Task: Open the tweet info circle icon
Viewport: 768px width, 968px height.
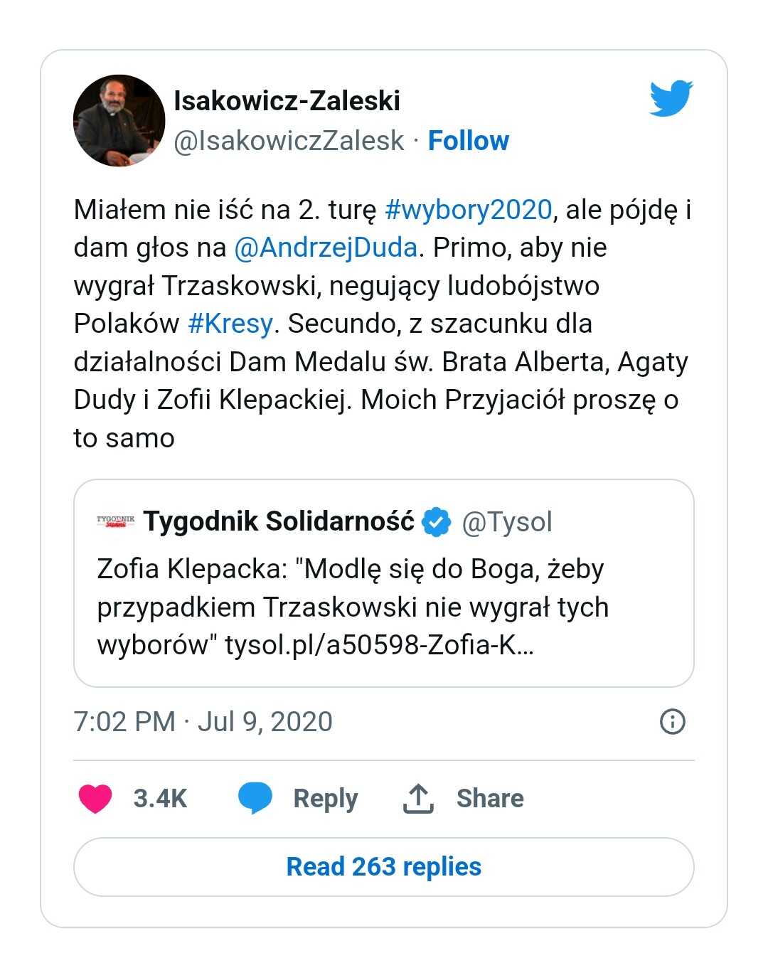Action: (673, 721)
